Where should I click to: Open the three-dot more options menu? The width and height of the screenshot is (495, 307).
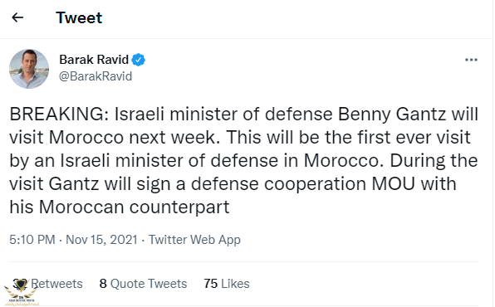(471, 60)
